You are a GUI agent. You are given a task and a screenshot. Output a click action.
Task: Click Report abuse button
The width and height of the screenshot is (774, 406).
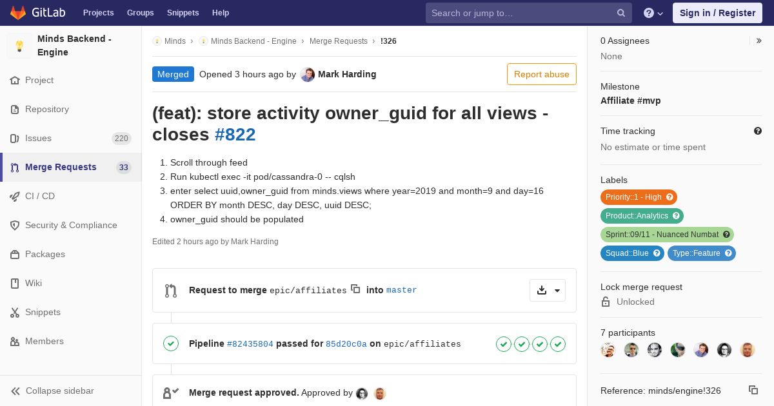point(542,74)
